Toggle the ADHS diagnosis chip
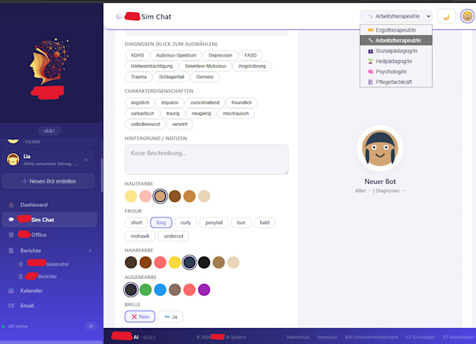Viewport: 476px width, 344px height. coord(137,55)
